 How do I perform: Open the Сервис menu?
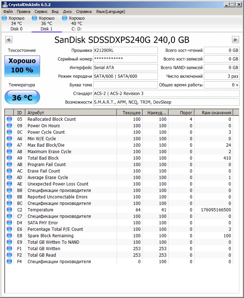click(x=41, y=12)
